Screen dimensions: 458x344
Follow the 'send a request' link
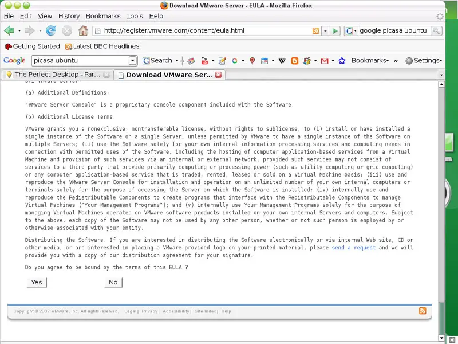tap(353, 248)
